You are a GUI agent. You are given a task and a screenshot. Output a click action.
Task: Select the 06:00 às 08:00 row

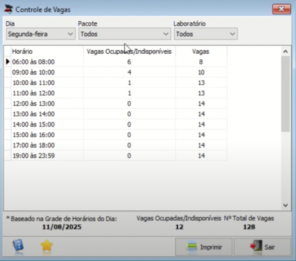116,62
